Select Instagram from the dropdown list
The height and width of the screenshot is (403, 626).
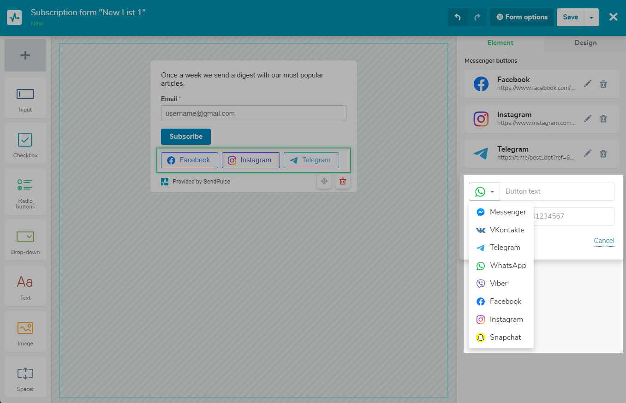click(501, 320)
